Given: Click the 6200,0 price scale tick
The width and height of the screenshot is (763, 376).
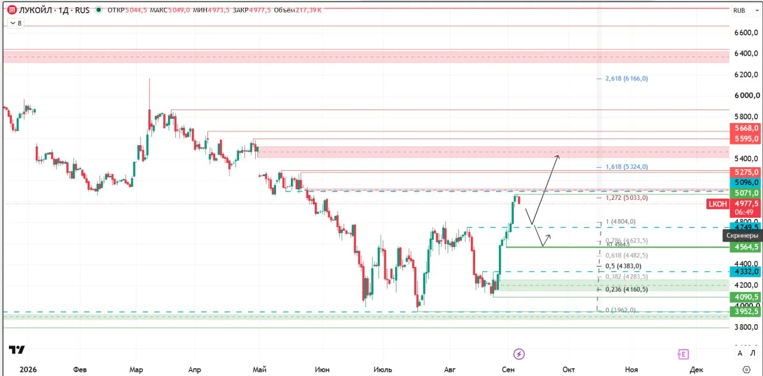Looking at the screenshot, I should pos(748,74).
